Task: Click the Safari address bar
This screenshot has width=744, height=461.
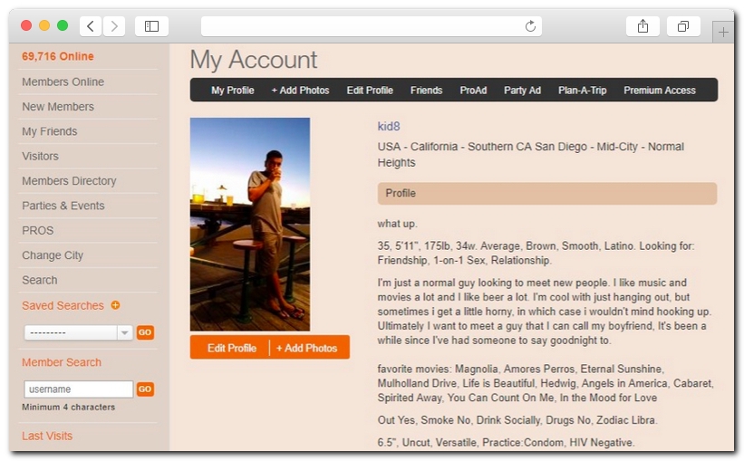Action: [362, 26]
